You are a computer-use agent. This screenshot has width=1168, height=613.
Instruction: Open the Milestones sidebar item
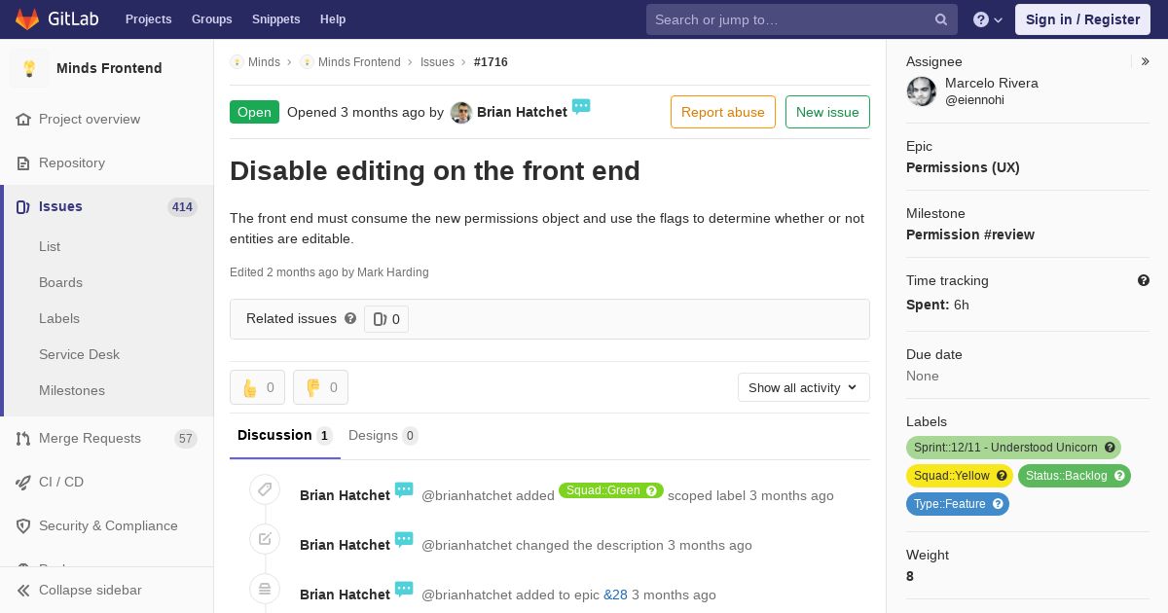coord(72,390)
